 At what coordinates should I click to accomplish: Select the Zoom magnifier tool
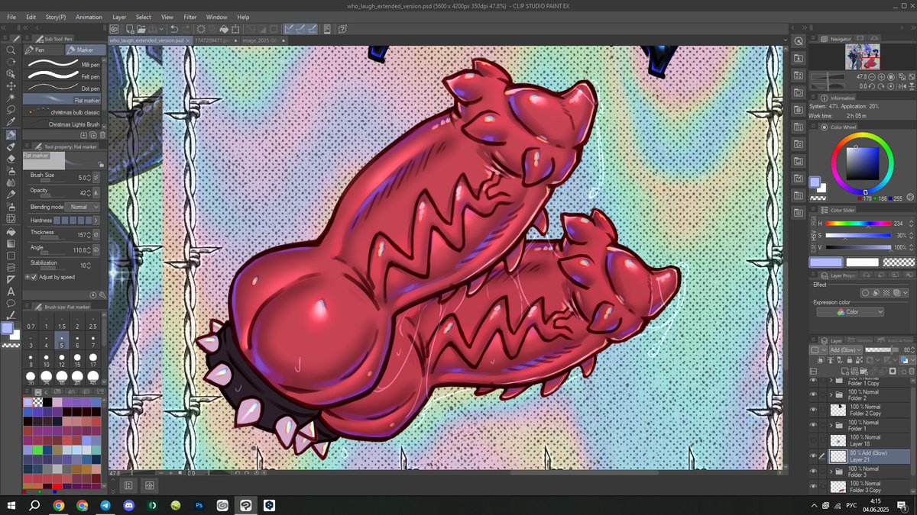pyautogui.click(x=11, y=50)
